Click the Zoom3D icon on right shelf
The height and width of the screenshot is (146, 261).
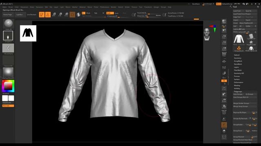pos(224,101)
